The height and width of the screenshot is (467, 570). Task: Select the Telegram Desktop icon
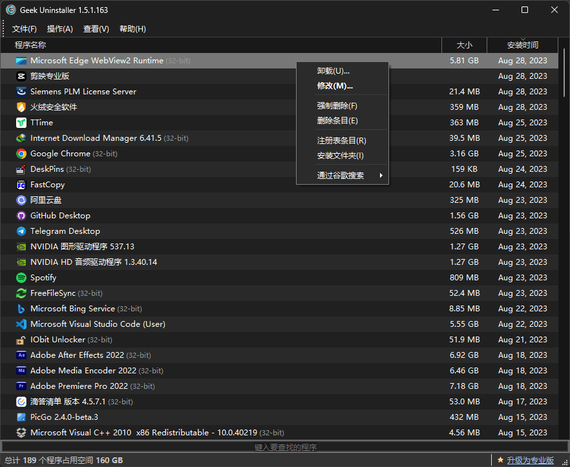(21, 231)
